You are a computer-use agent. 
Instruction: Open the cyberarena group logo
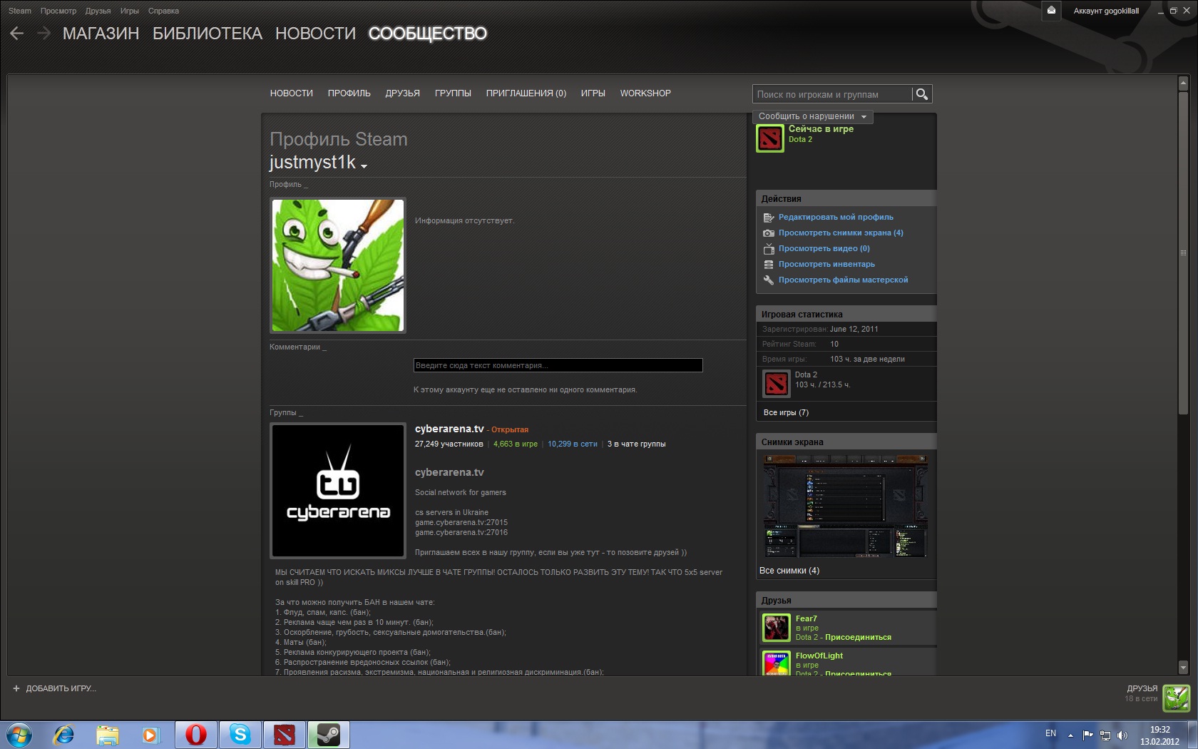(338, 491)
